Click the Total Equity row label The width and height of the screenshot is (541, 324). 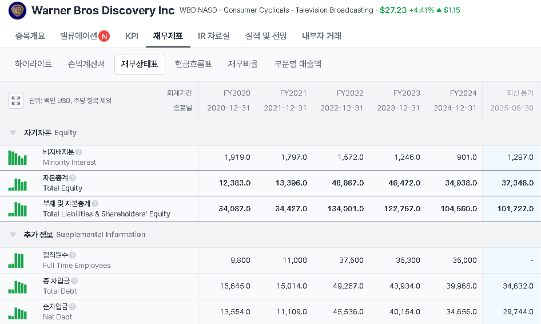click(x=62, y=188)
